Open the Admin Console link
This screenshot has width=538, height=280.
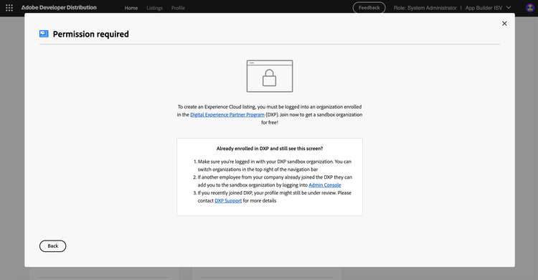pyautogui.click(x=325, y=185)
